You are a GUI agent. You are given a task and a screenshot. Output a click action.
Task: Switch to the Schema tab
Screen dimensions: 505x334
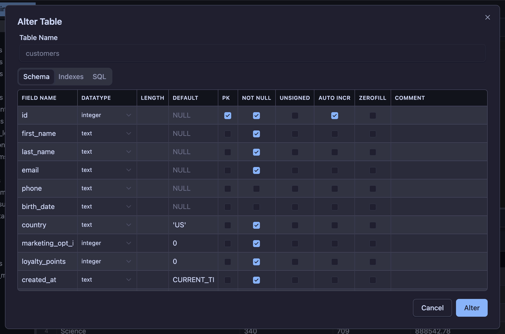click(36, 77)
